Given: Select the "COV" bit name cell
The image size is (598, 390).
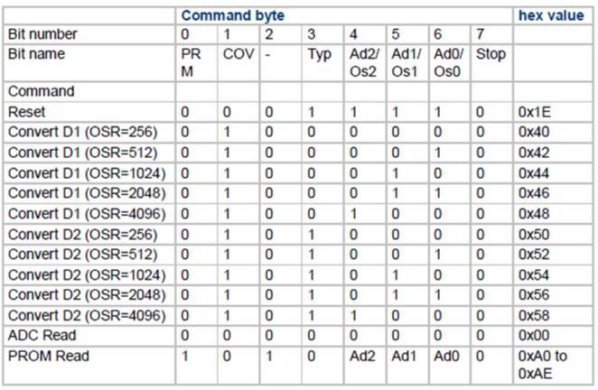Looking at the screenshot, I should pos(236,53).
